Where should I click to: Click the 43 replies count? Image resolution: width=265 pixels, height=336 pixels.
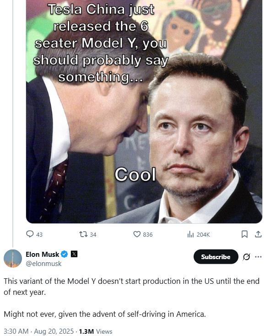(x=39, y=235)
